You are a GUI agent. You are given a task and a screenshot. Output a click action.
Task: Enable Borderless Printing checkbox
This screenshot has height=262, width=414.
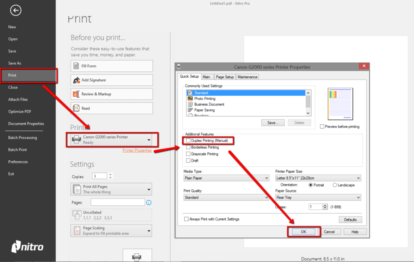point(188,147)
